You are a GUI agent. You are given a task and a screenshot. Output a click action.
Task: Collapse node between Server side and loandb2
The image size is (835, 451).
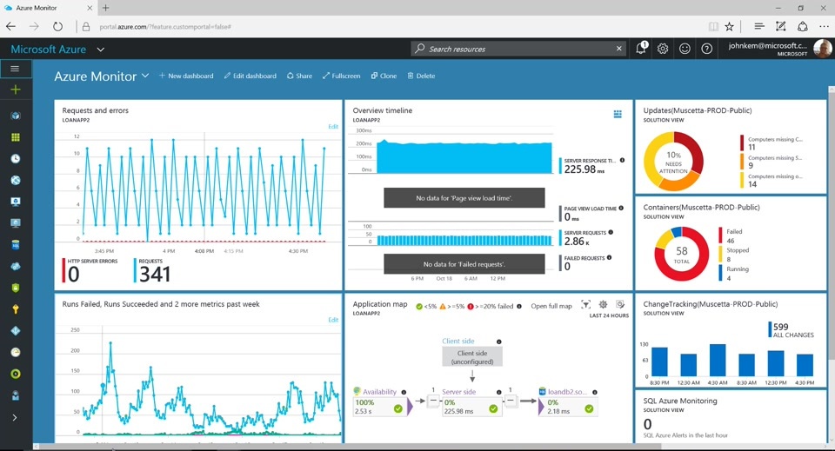tap(511, 401)
